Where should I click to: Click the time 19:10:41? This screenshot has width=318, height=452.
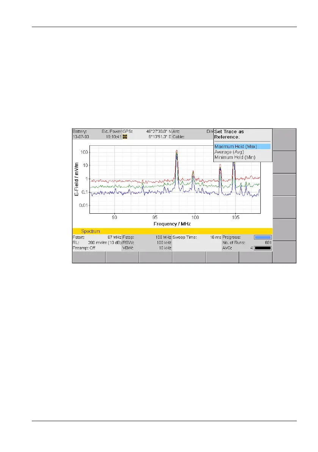[x=114, y=137]
